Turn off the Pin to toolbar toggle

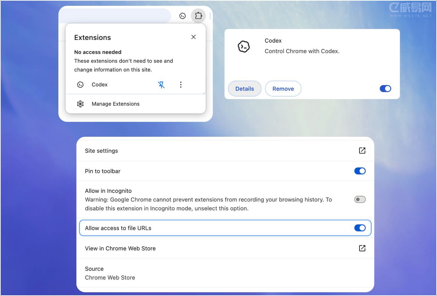point(360,171)
